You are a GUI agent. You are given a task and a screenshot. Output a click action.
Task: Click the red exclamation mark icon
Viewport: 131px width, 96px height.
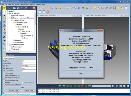coord(30,8)
